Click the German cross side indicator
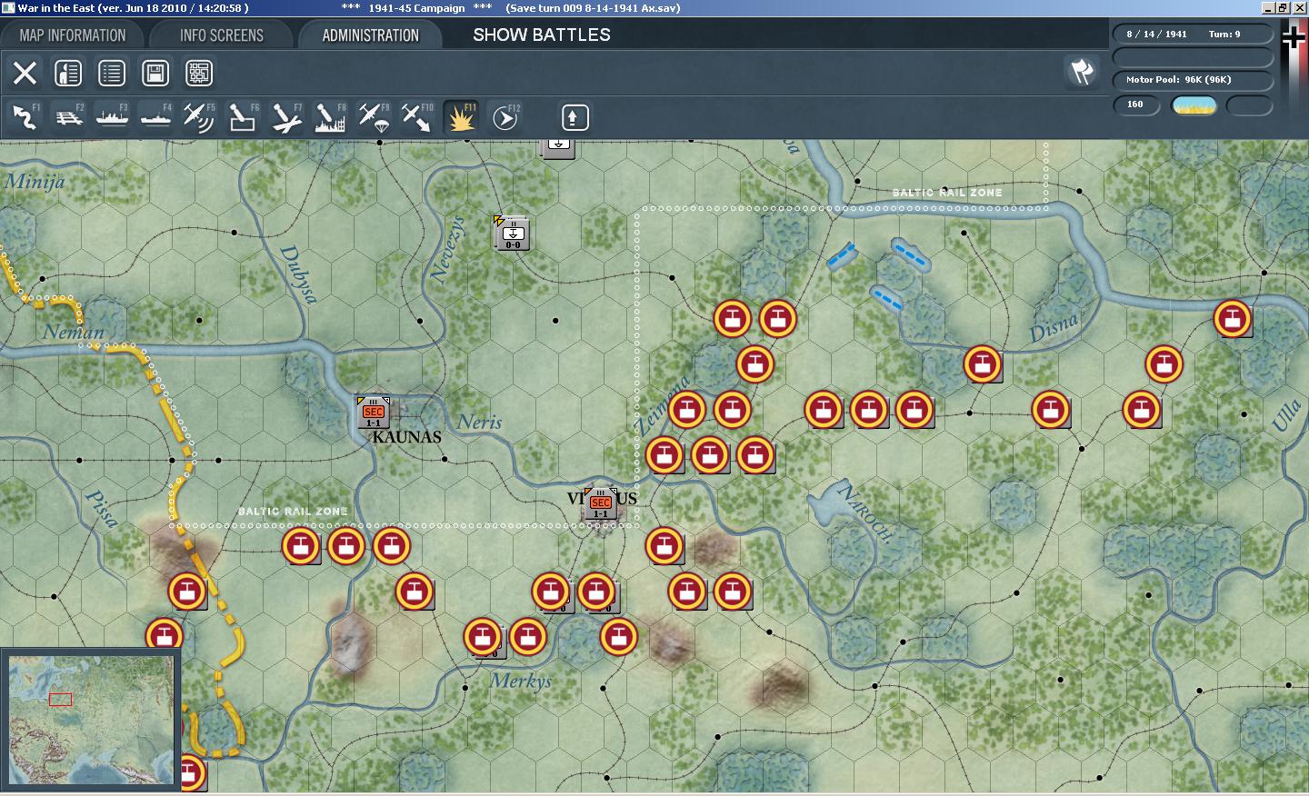Viewport: 1309px width, 796px height. pyautogui.click(x=1293, y=38)
